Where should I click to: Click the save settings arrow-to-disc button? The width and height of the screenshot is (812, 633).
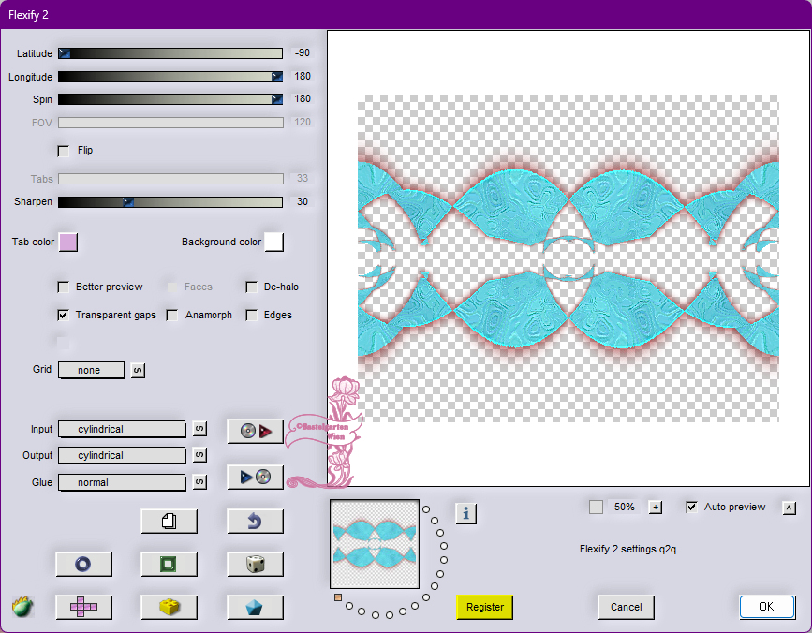[x=256, y=477]
